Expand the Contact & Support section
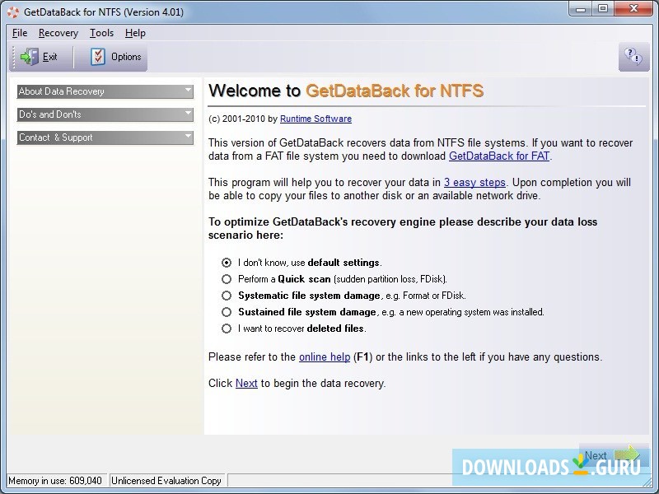This screenshot has height=494, width=659. [x=105, y=137]
